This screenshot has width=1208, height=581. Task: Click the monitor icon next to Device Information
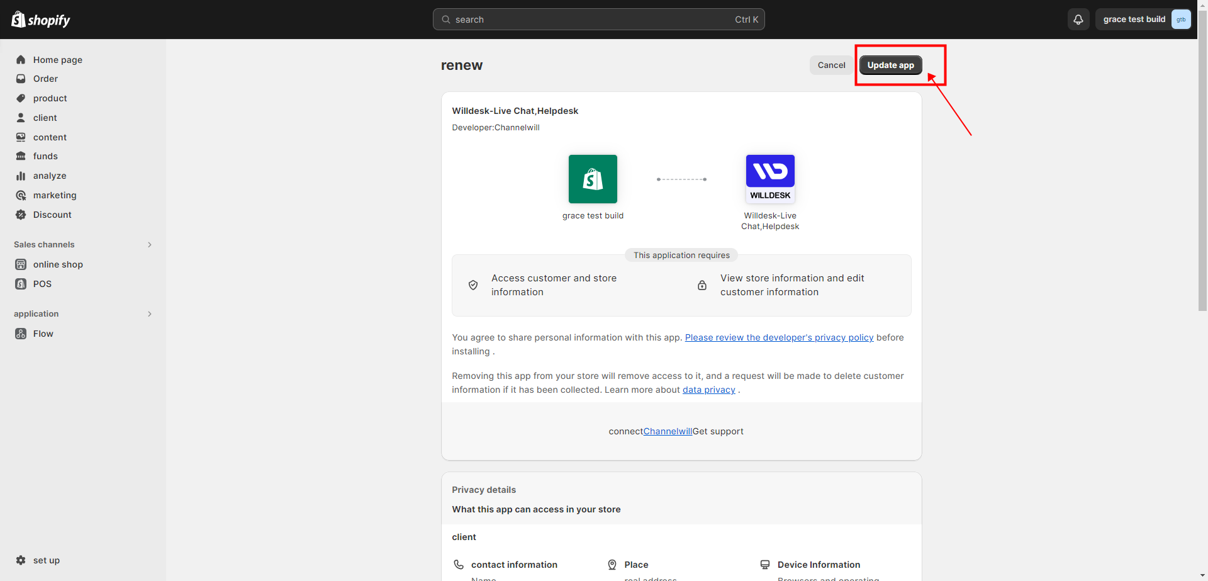point(765,565)
